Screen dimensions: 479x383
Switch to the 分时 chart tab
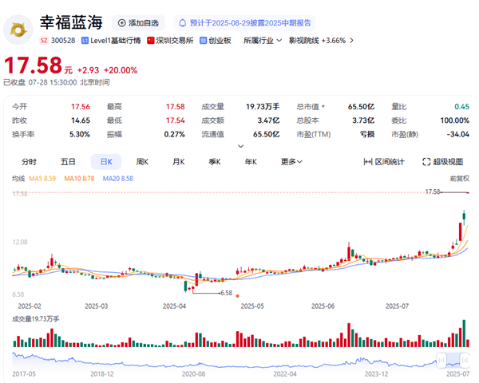[29, 161]
